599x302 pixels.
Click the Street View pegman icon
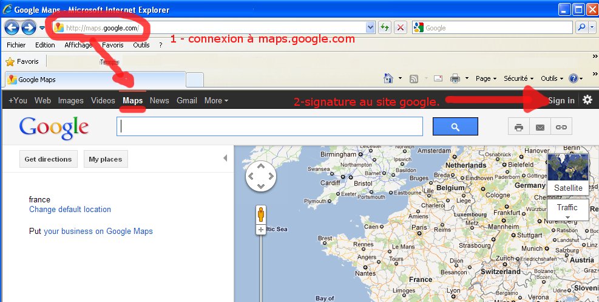tap(261, 214)
